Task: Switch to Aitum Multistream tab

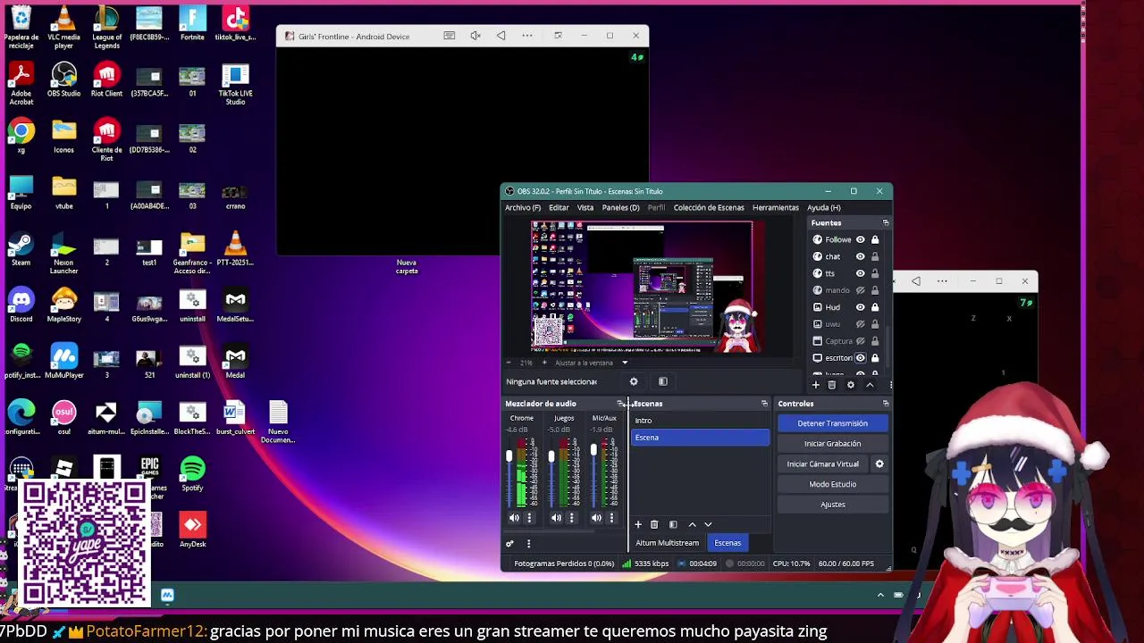Action: 667,543
